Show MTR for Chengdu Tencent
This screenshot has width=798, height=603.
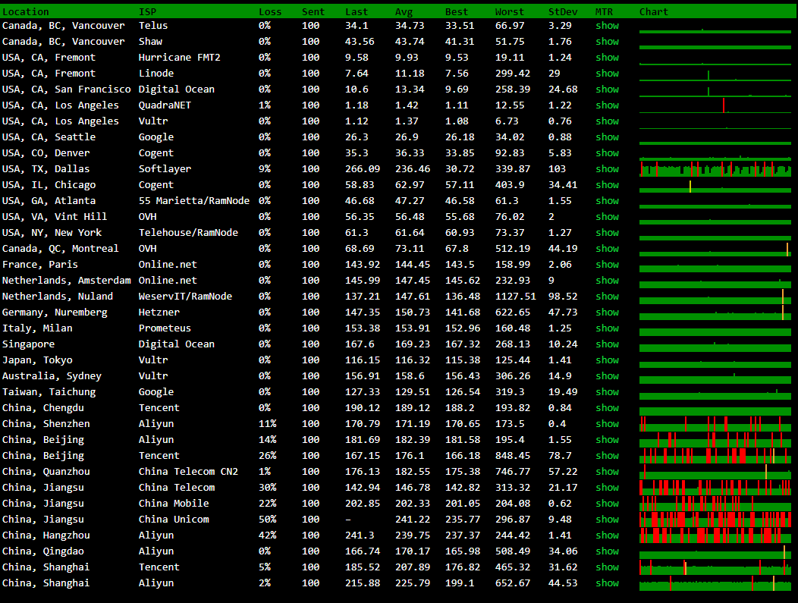[607, 407]
